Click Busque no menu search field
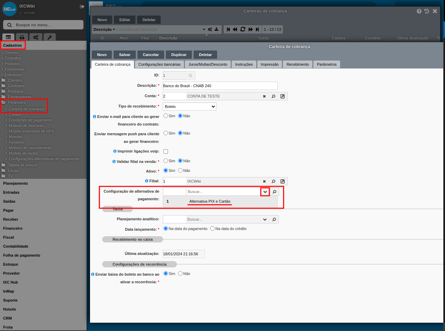Viewport: 445px width, 331px height. (43, 25)
